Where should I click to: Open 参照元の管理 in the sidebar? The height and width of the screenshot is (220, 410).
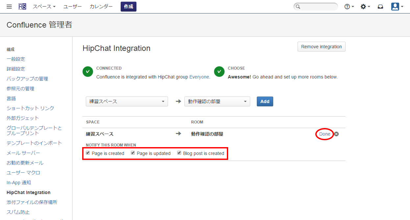[x=20, y=89]
